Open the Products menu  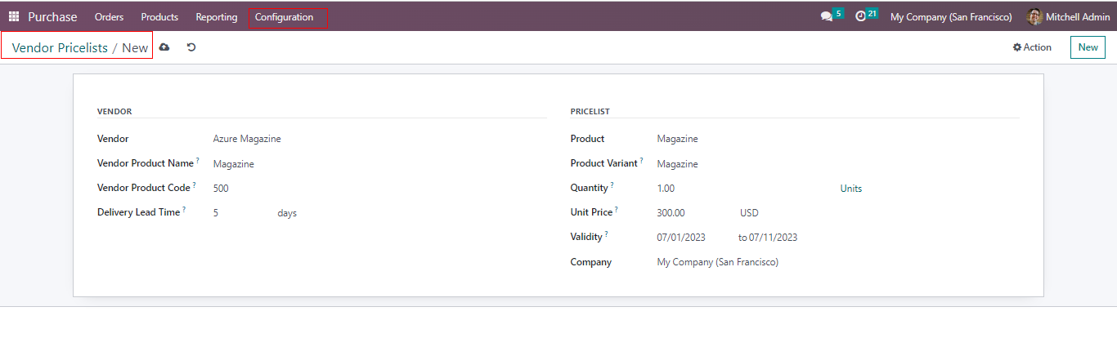click(x=159, y=17)
